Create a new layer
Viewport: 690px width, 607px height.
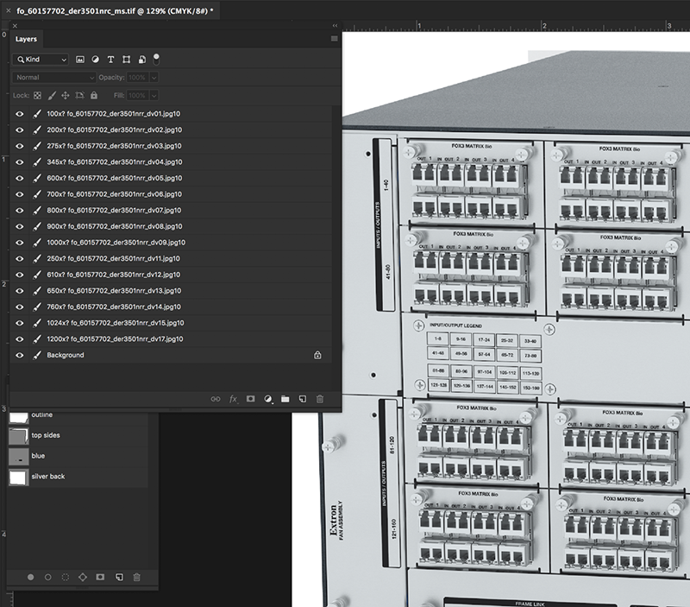tap(303, 399)
